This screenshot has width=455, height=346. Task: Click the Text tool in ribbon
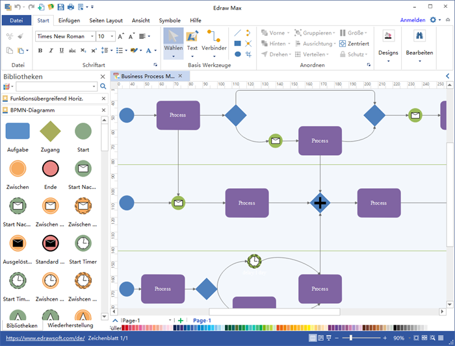[192, 42]
